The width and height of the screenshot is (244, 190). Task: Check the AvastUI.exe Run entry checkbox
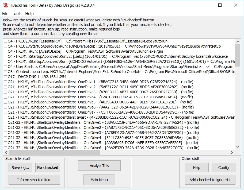pos(5,52)
